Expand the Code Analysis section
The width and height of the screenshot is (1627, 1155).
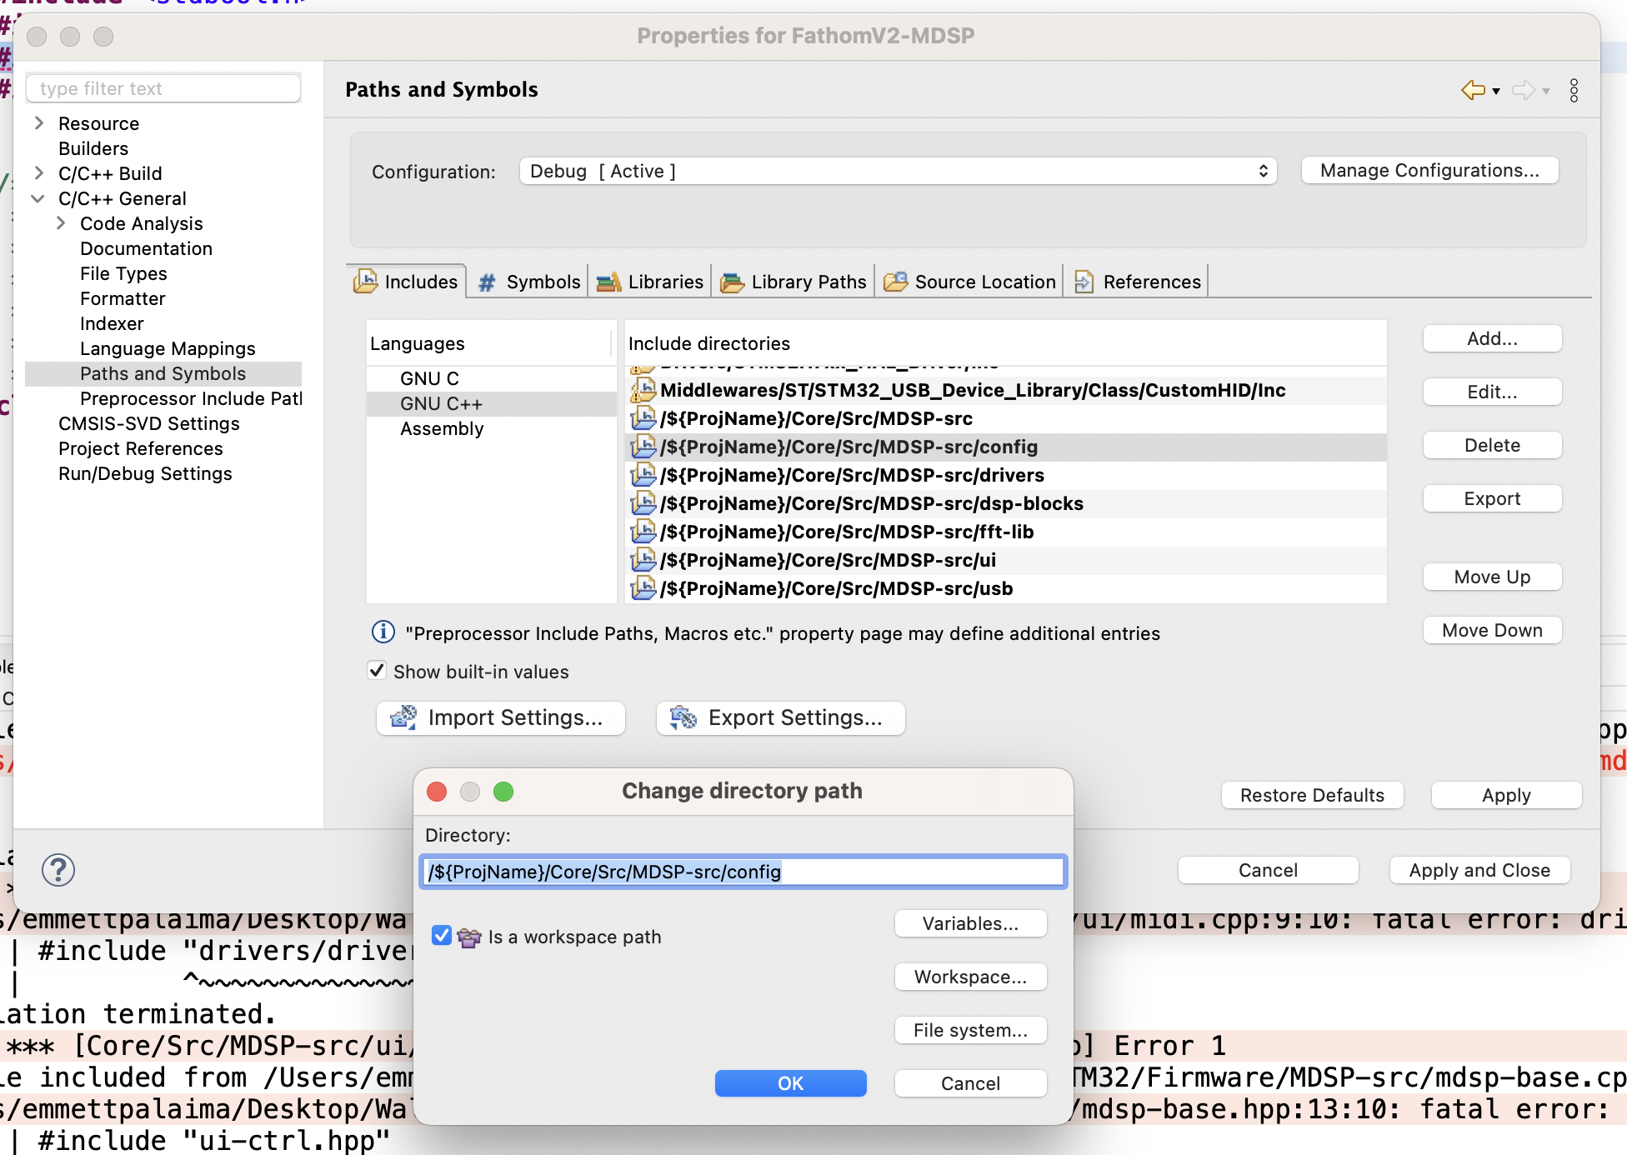[x=59, y=223]
